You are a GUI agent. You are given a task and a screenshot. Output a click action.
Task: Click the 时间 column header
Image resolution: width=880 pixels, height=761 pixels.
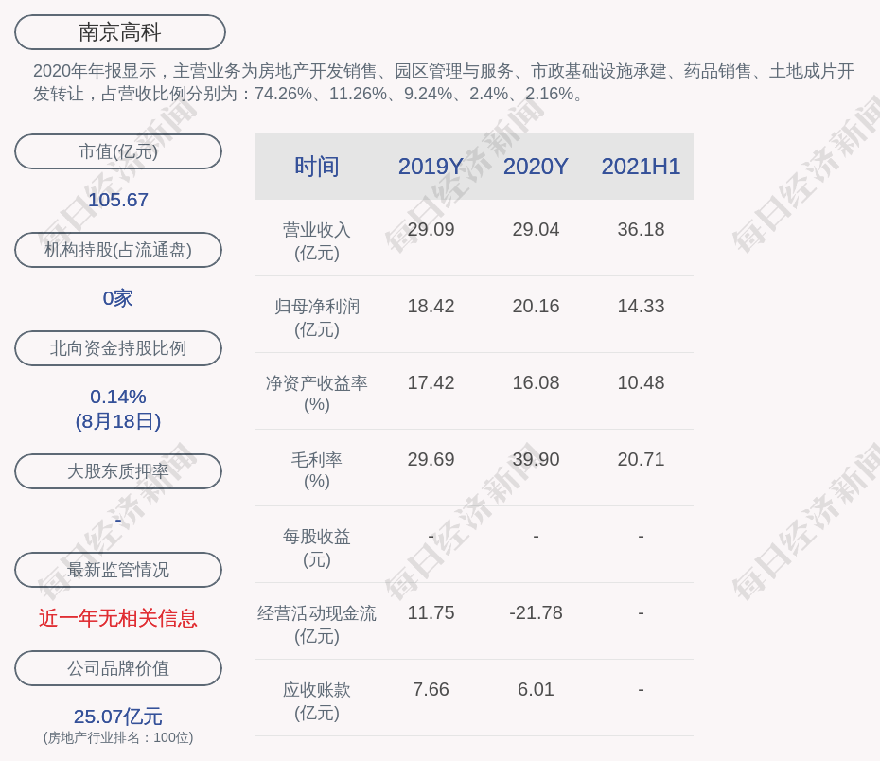(317, 167)
